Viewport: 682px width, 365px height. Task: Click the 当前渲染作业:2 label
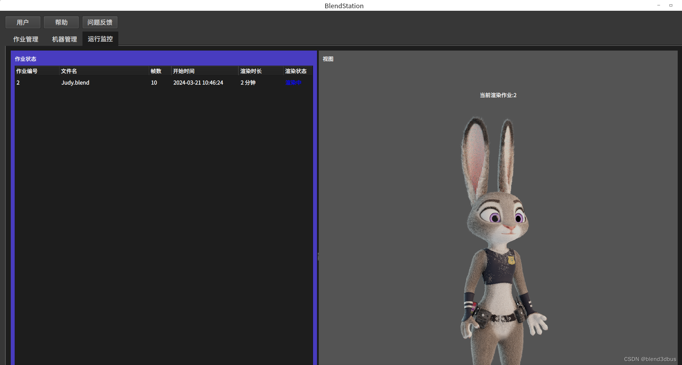click(x=498, y=95)
